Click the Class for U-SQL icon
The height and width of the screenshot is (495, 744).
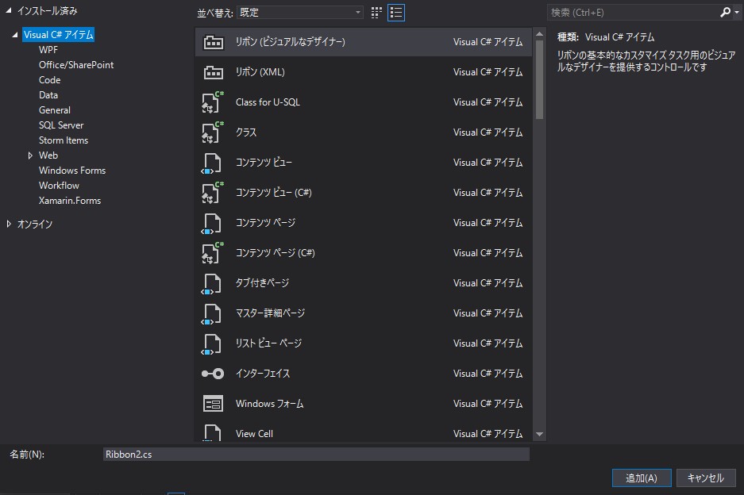212,102
